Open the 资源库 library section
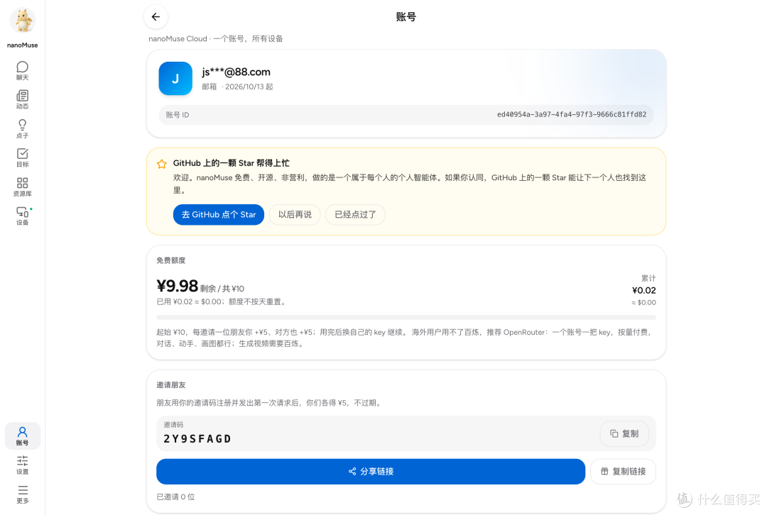The width and height of the screenshot is (767, 515). 23,187
